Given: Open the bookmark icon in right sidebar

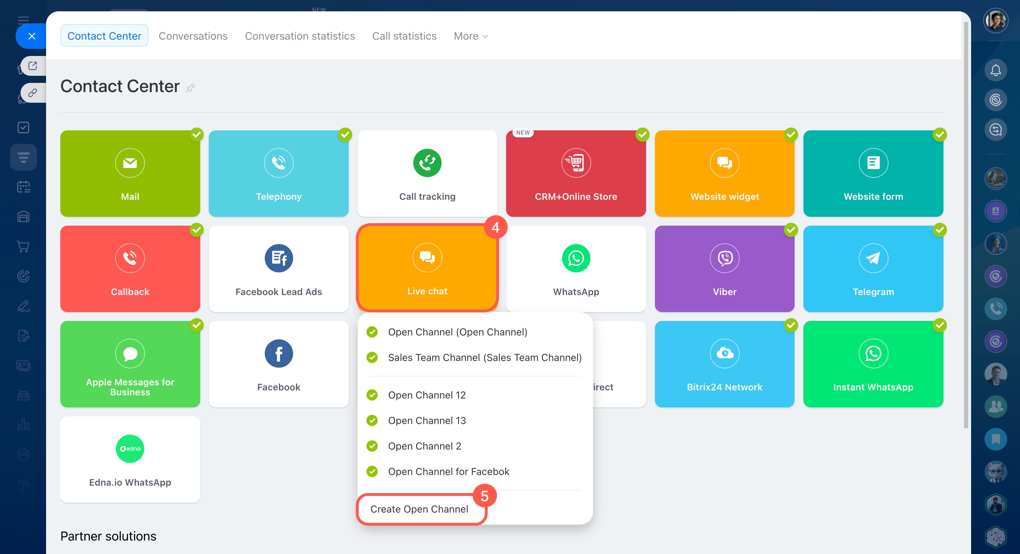Looking at the screenshot, I should 996,439.
